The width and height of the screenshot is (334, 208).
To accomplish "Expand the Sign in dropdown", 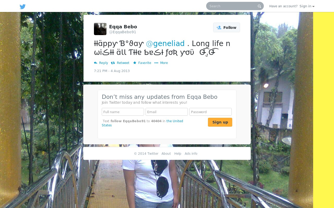I will tap(307, 6).
